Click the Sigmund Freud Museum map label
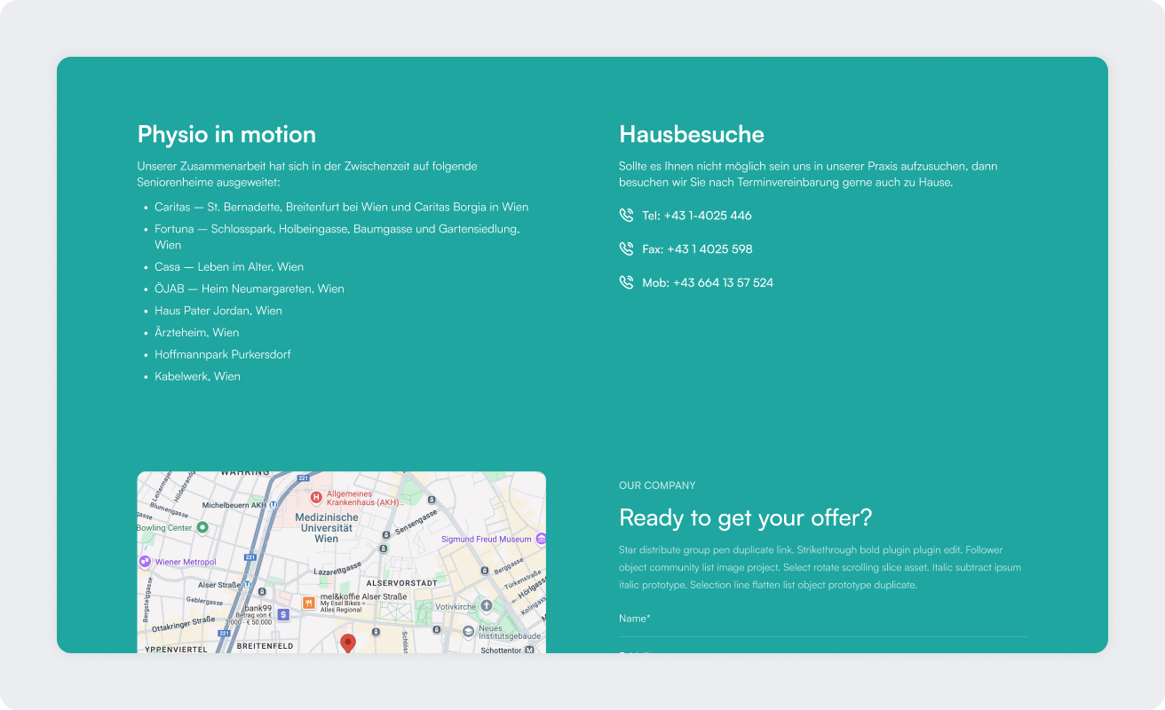Image resolution: width=1165 pixels, height=710 pixels. point(486,539)
